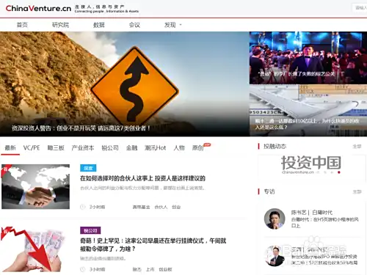Screen dimensions: 367x275
Task: Switch to the 产业资本 tab
Action: click(83, 148)
